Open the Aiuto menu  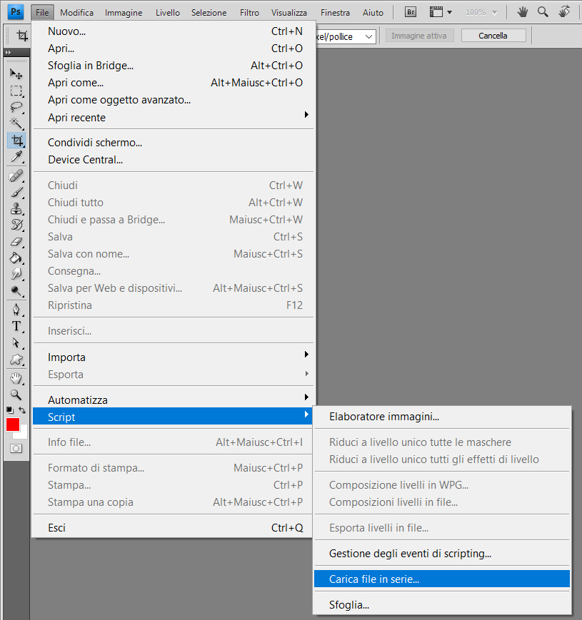tap(373, 13)
